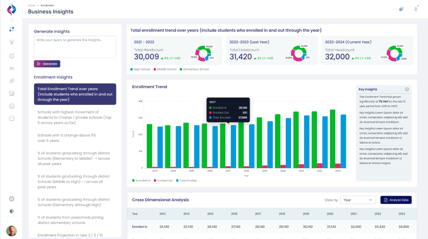The height and width of the screenshot is (239, 428).
Task: Open the people group icon in sidebar
Action: tap(12, 42)
